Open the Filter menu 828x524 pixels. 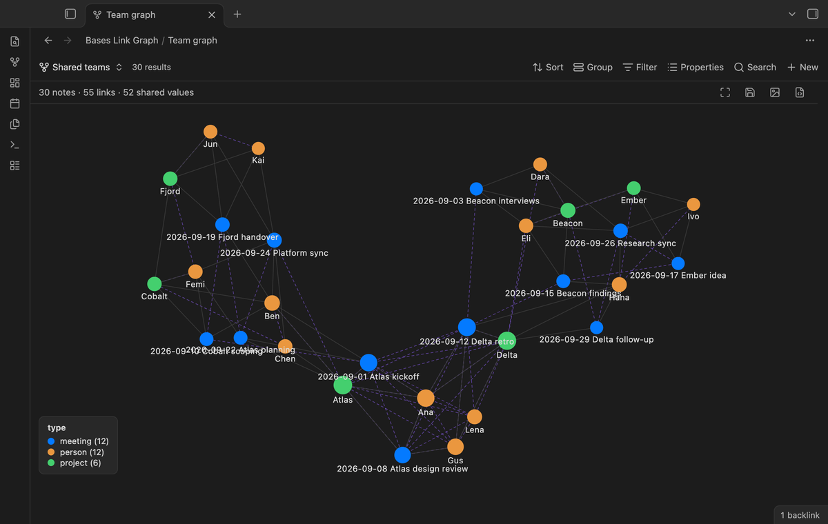[x=640, y=67]
